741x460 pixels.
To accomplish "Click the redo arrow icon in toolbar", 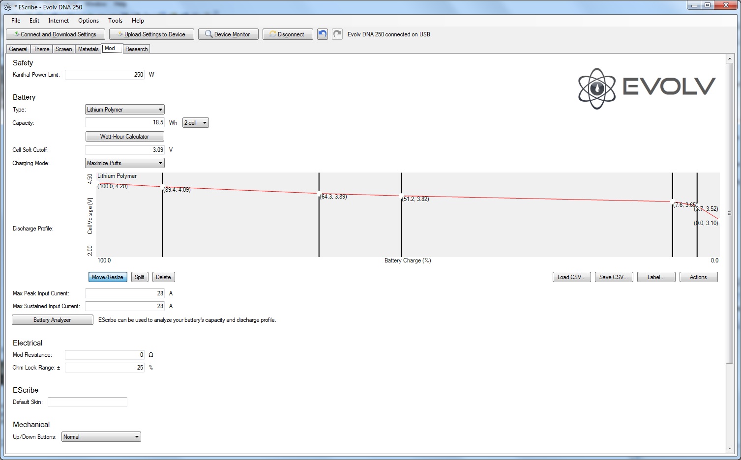I will pos(337,34).
